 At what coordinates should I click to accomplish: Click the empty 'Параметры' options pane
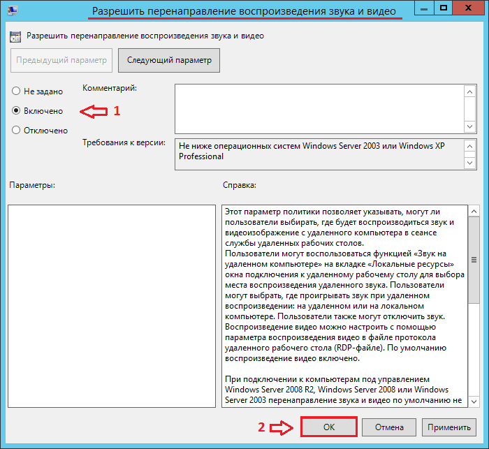tap(112, 305)
